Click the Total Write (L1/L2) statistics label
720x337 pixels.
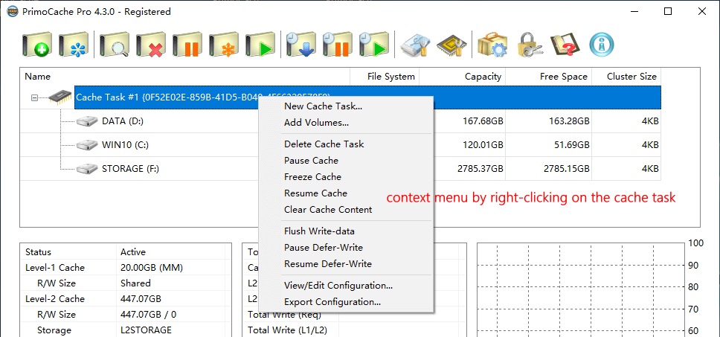click(x=287, y=330)
